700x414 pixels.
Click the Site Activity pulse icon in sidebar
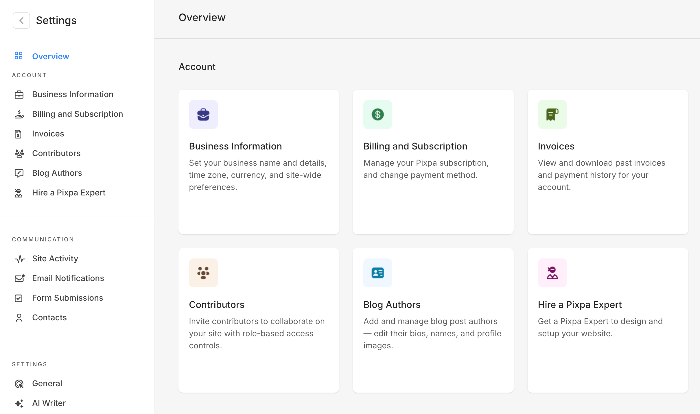click(x=20, y=259)
